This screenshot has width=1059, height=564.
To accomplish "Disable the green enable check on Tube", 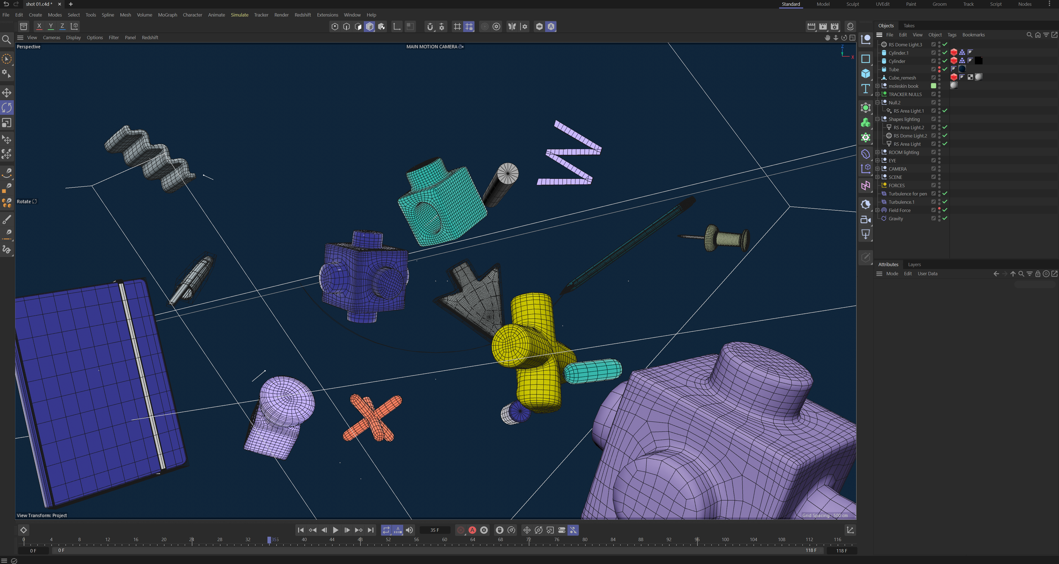I will click(x=945, y=69).
